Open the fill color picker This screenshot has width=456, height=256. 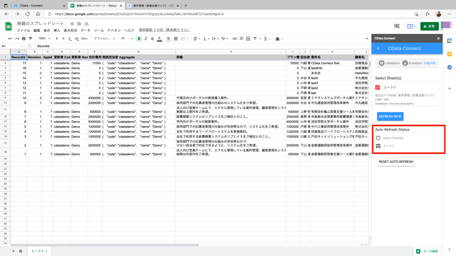pos(169,39)
